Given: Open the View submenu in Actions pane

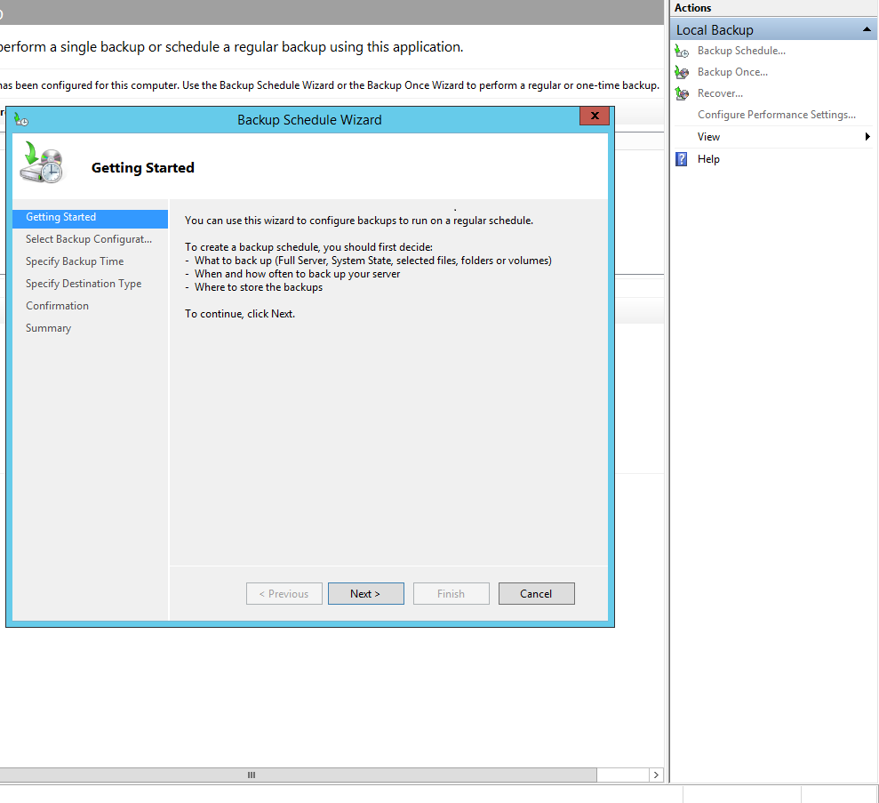Looking at the screenshot, I should [708, 137].
